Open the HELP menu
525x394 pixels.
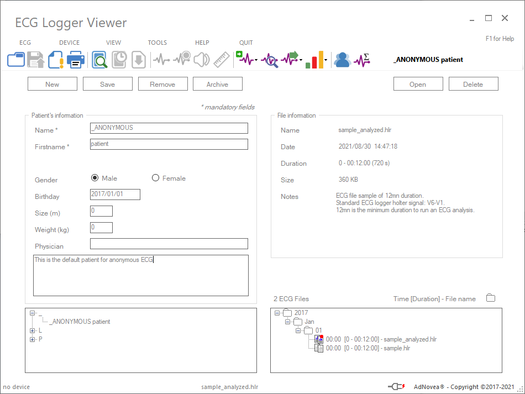(x=202, y=43)
